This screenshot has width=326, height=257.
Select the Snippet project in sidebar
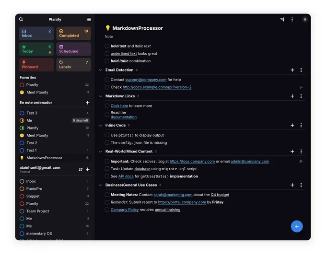(x=55, y=196)
